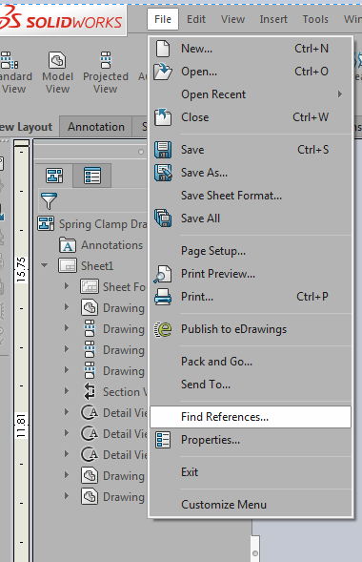The width and height of the screenshot is (362, 562).
Task: Expand the Section View tree item
Action: tap(67, 391)
